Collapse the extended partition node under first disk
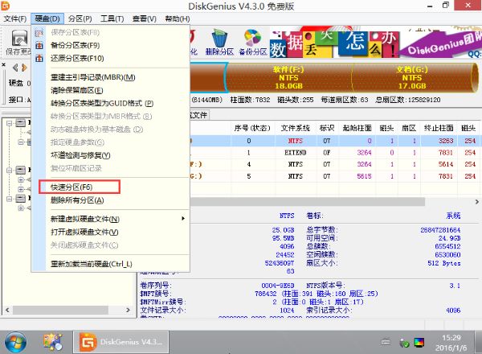Image resolution: width=482 pixels, height=354 pixels. click(21, 142)
